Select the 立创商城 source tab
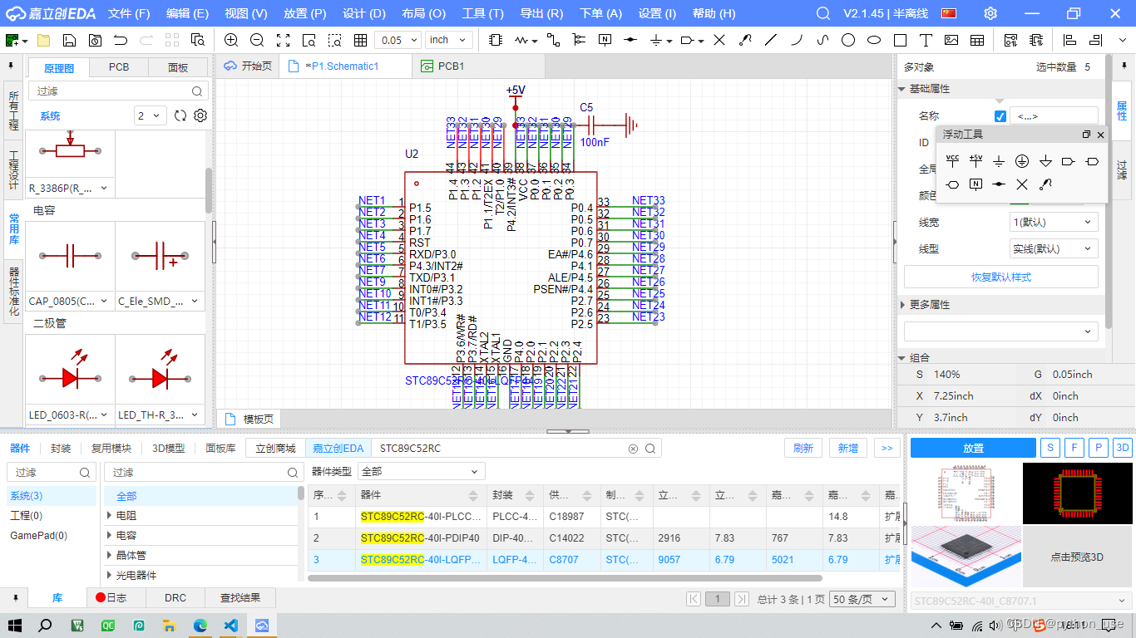 point(275,448)
